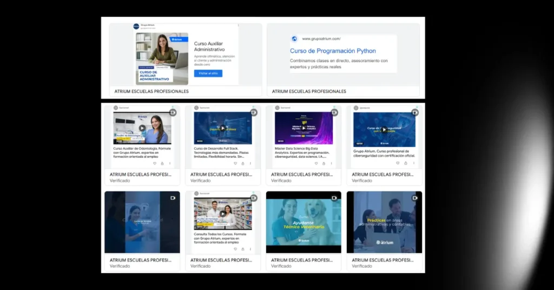The height and width of the screenshot is (290, 554).
Task: Click 'Curso de Desarrollo Full Stack' description
Action: (221, 152)
